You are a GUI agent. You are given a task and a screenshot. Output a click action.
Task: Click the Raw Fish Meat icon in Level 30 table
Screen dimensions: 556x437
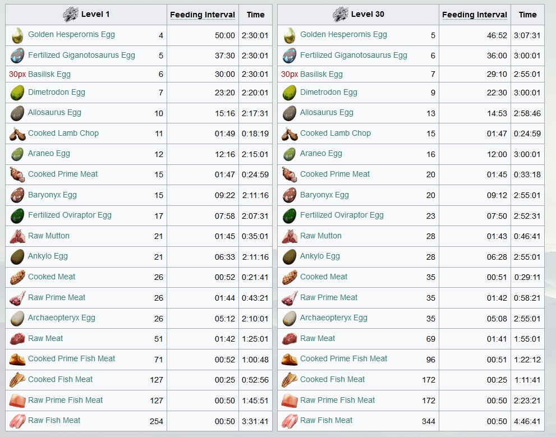290,421
